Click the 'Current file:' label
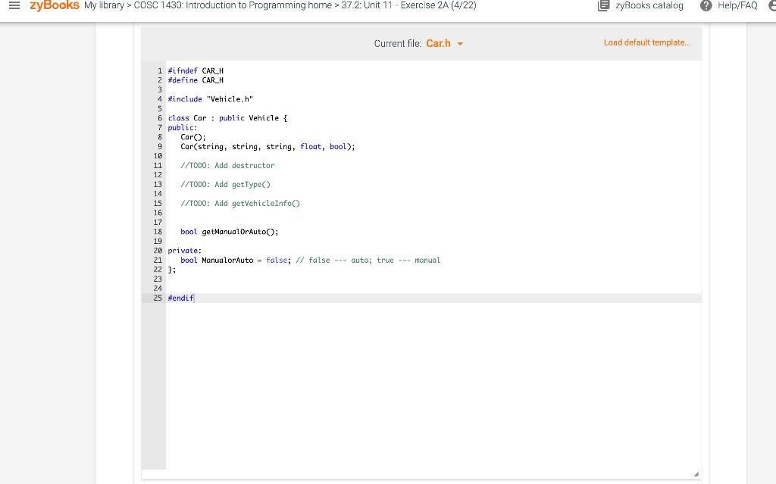This screenshot has height=484, width=776. coord(397,43)
